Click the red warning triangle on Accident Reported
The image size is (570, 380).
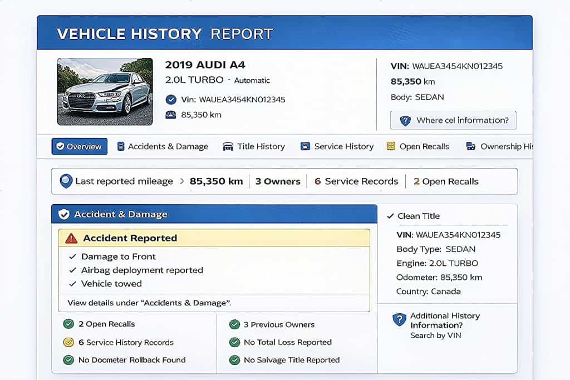click(x=71, y=238)
